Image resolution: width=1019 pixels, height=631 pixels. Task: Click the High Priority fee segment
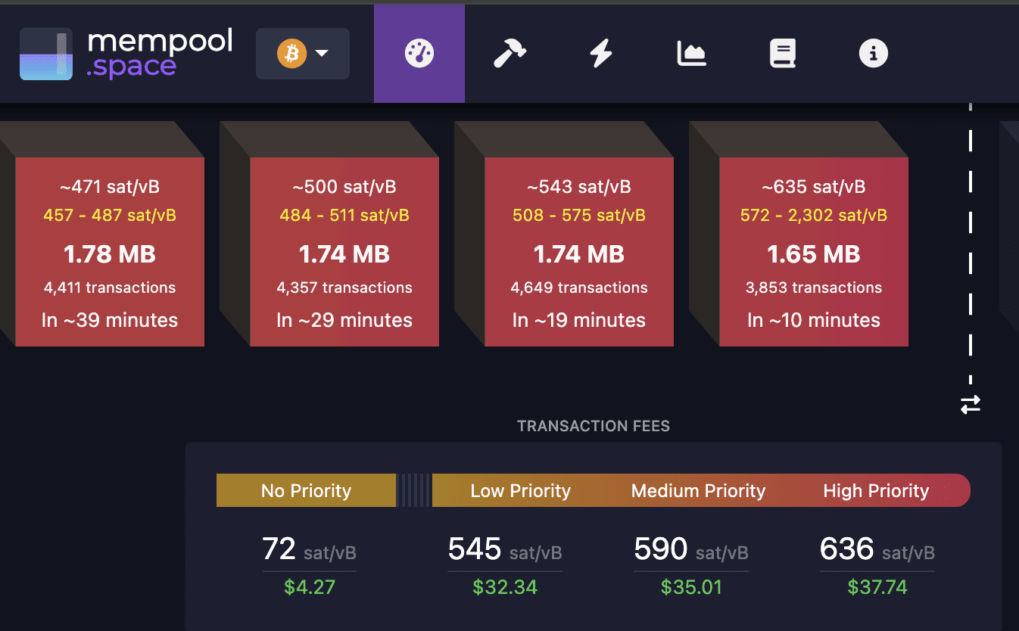pos(876,490)
